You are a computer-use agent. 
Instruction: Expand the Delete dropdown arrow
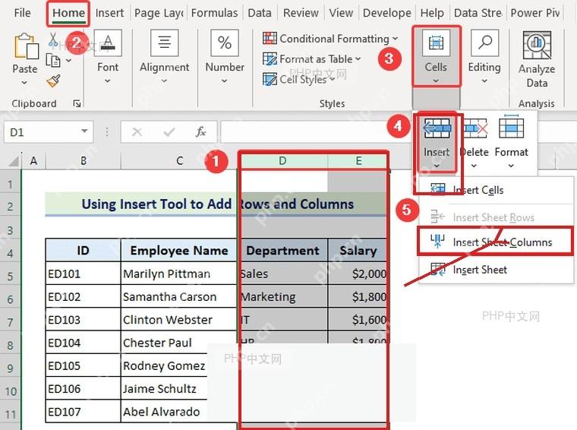click(474, 166)
